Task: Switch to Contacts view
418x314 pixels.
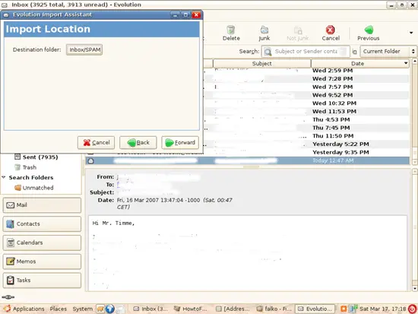Action: coord(42,224)
